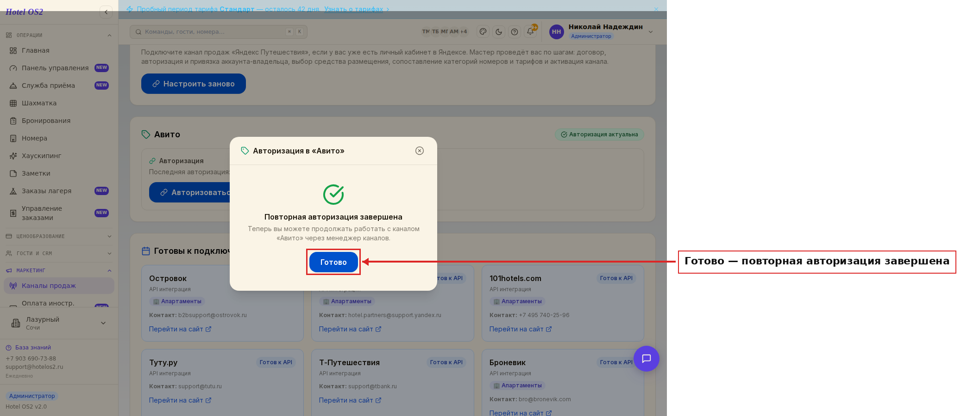Image resolution: width=967 pixels, height=416 pixels.
Task: Toggle dark mode with the moon icon
Action: click(x=499, y=31)
